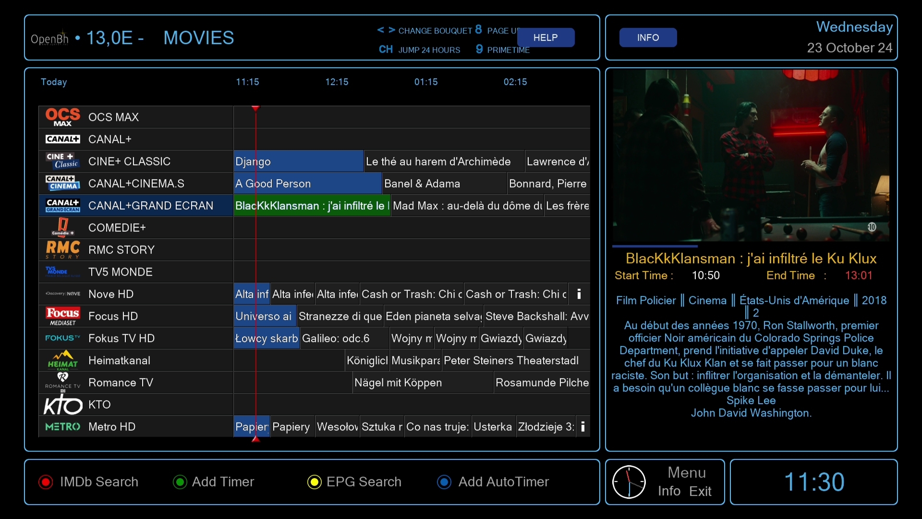The width and height of the screenshot is (922, 519).
Task: Select the Romance TV channel logo
Action: pyautogui.click(x=62, y=381)
